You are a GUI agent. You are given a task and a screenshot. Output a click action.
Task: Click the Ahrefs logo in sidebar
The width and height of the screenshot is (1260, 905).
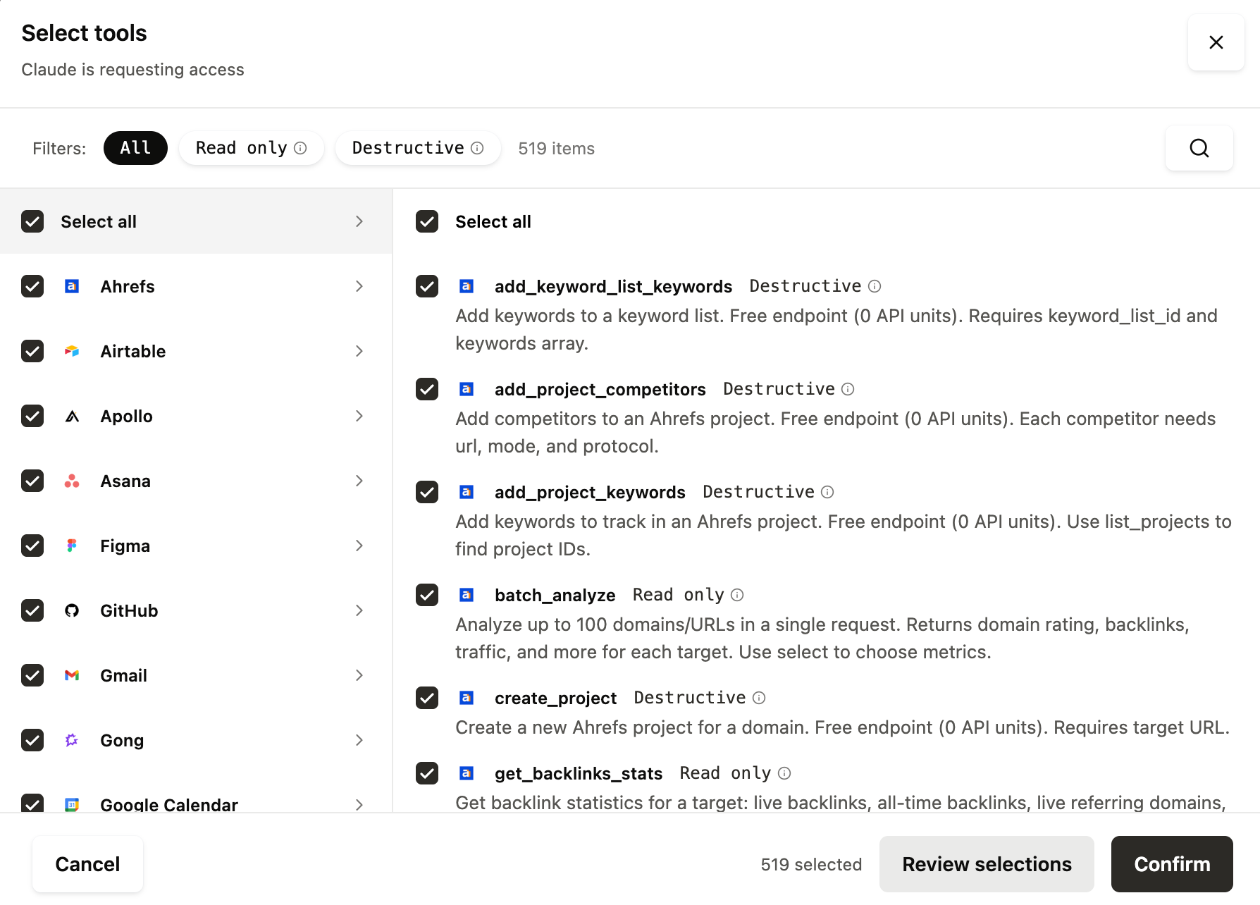72,286
